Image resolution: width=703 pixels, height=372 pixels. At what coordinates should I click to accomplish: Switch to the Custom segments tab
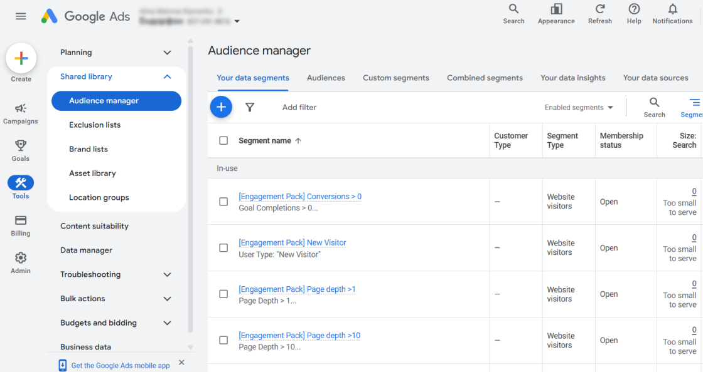pos(396,78)
